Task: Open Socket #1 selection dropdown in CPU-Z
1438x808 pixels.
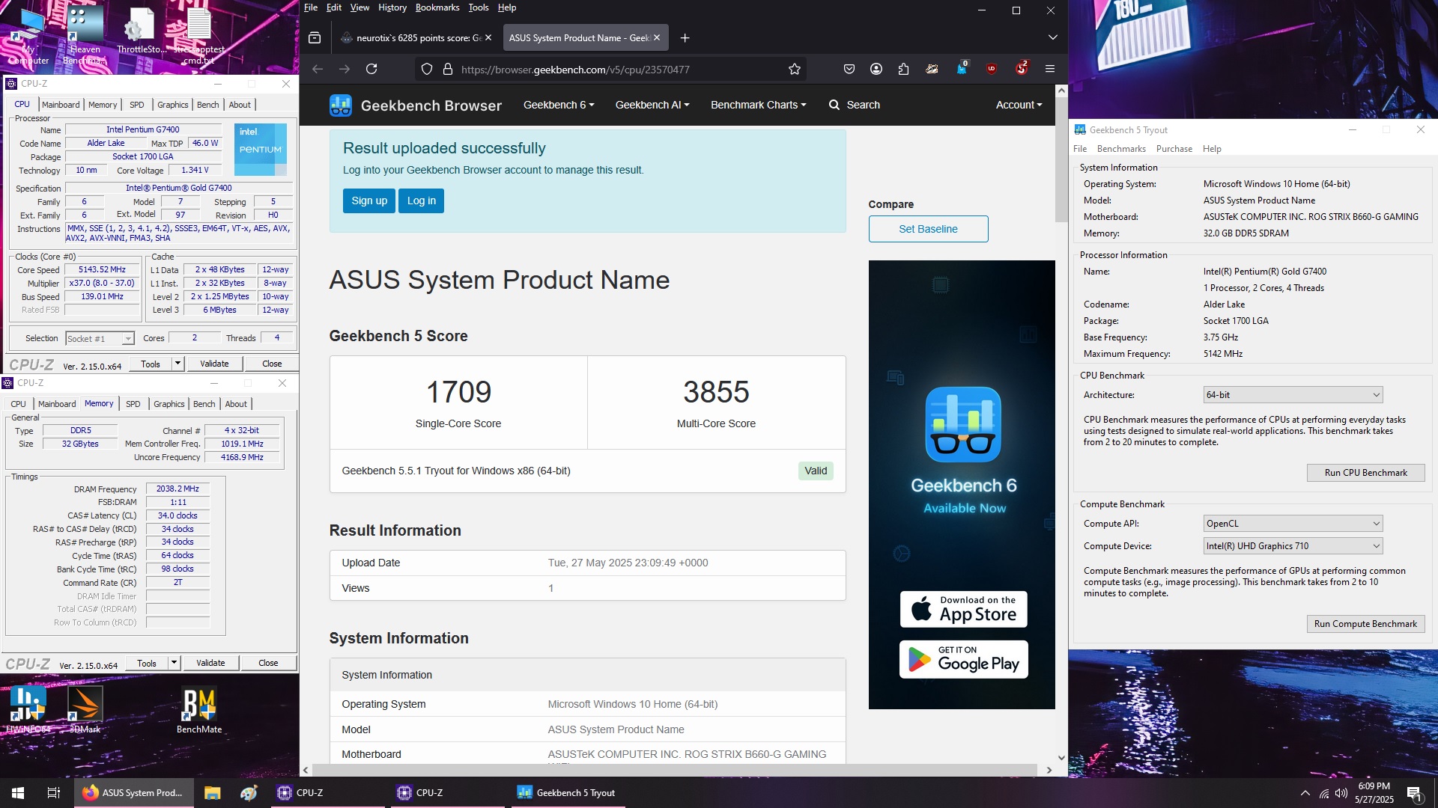Action: coord(100,339)
